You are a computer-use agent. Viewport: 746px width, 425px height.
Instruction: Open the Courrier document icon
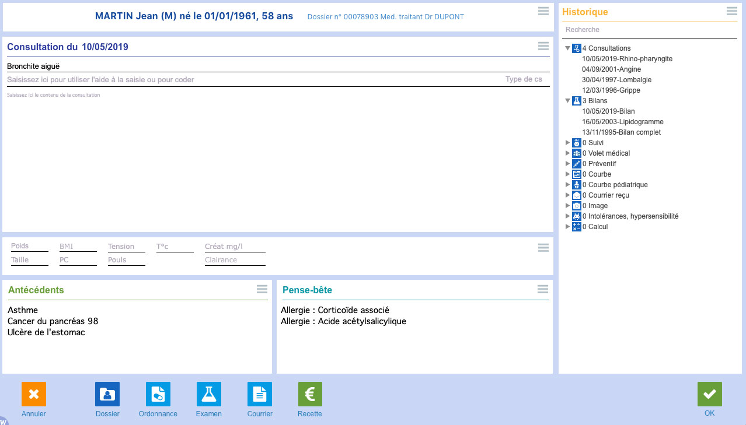pyautogui.click(x=260, y=394)
